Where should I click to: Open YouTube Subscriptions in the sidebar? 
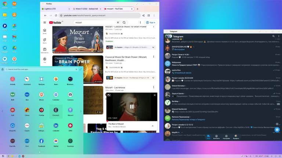[44, 50]
